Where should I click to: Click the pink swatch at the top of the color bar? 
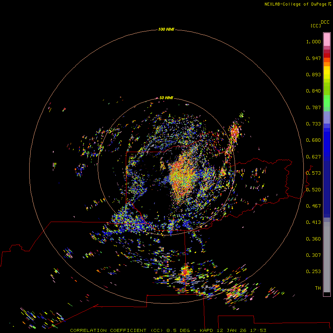click(327, 40)
